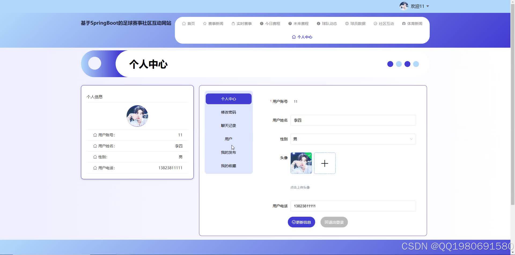Click the avatar upload plus box

325,163
